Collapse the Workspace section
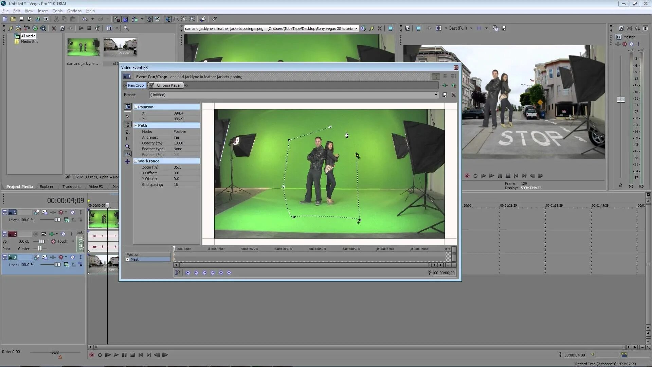This screenshot has width=652, height=367. (x=135, y=161)
